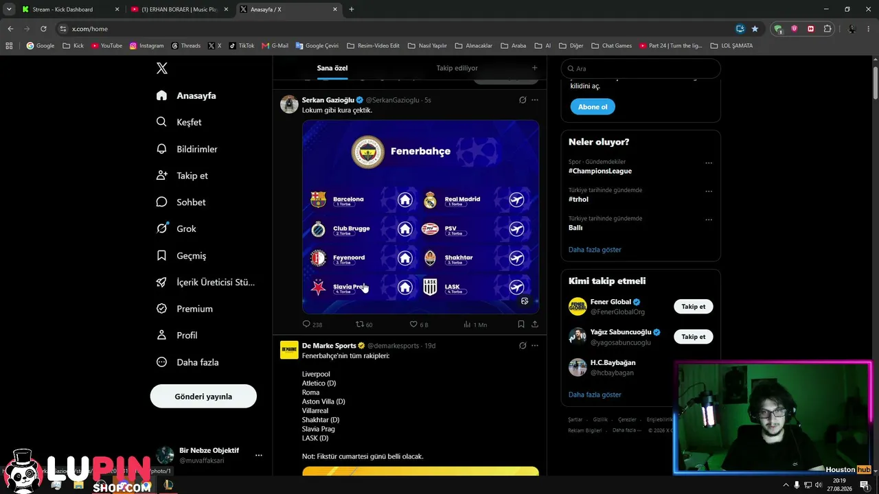Open the Fenerbahçe draw image
The width and height of the screenshot is (879, 494).
pos(420,217)
